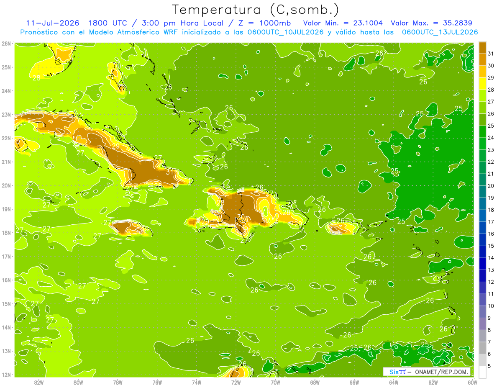Click the 70W longitude axis label

275,382
